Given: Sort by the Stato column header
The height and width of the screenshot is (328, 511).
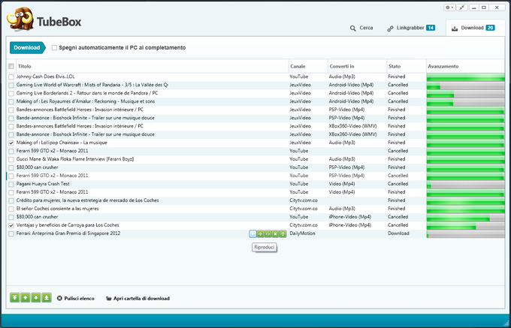Looking at the screenshot, I should point(407,66).
